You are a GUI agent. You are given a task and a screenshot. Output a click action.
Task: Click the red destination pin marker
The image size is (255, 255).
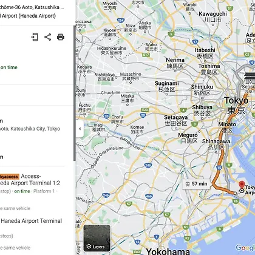(242, 185)
